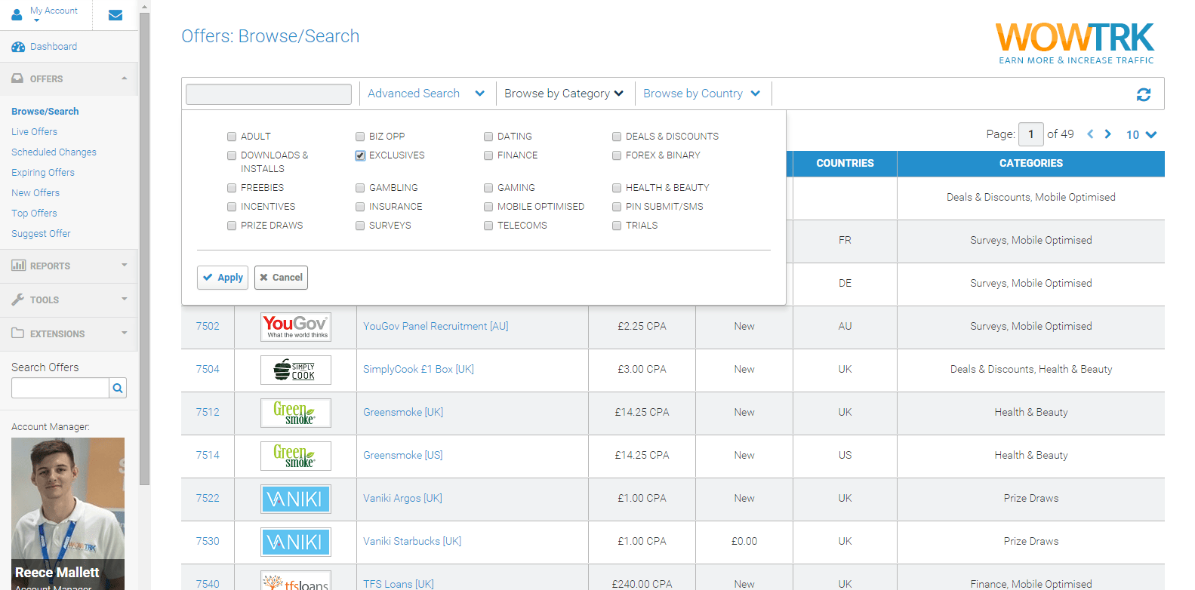Open Expiring Offers in the sidebar
Viewport: 1195px width, 590px height.
coord(43,172)
